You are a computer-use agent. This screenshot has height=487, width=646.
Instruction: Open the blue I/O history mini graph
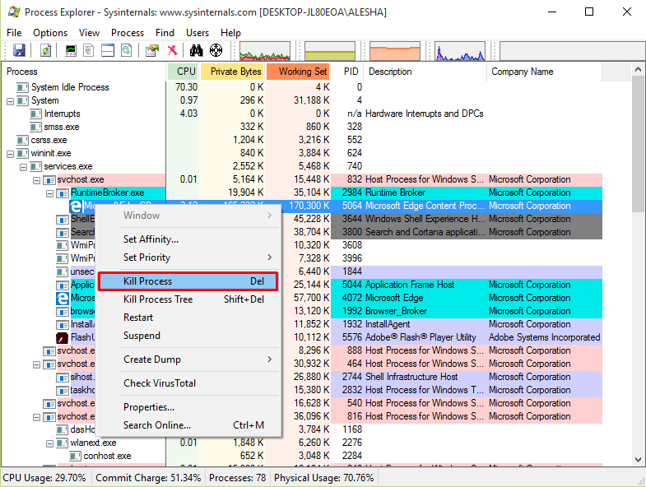click(x=460, y=51)
